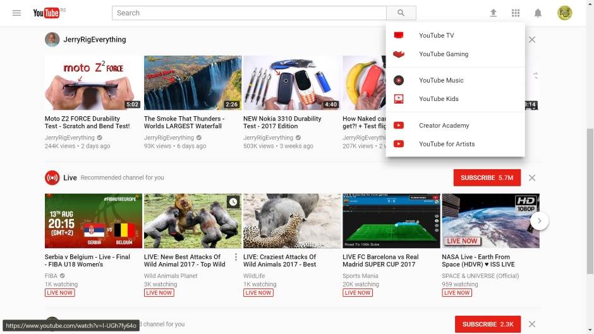Open the hamburger guide menu

point(17,13)
